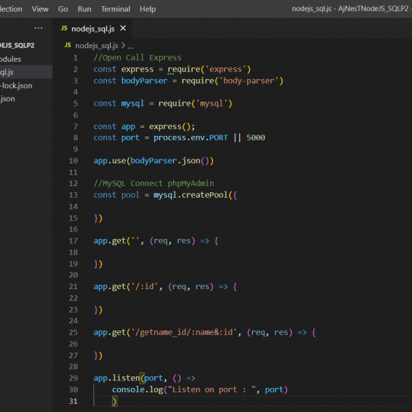Open the Help menu

148,9
